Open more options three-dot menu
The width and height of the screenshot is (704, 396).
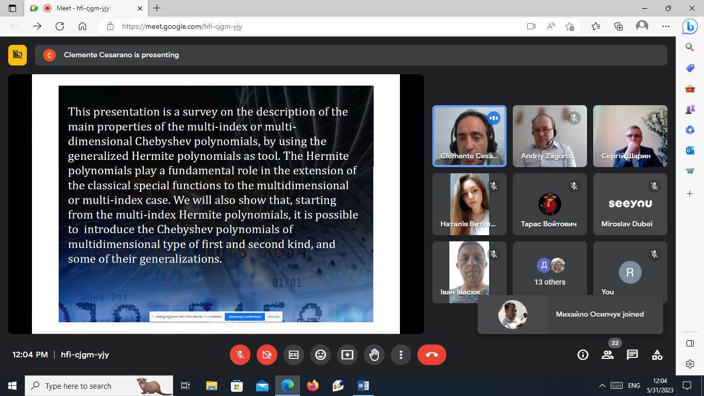401,355
